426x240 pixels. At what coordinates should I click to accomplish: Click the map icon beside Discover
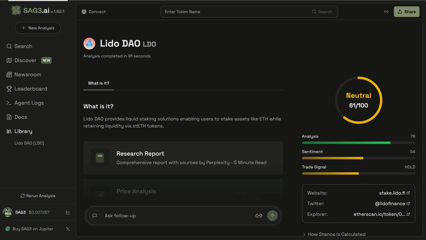tap(9, 60)
